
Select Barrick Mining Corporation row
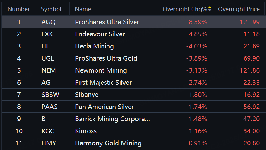(x=112, y=119)
